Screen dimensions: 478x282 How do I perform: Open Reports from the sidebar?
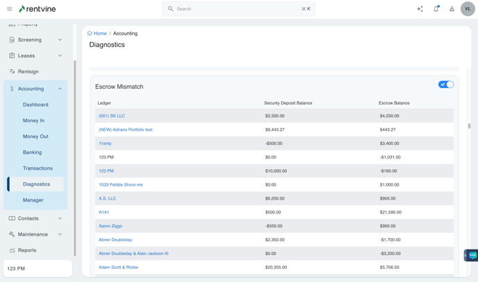click(27, 250)
